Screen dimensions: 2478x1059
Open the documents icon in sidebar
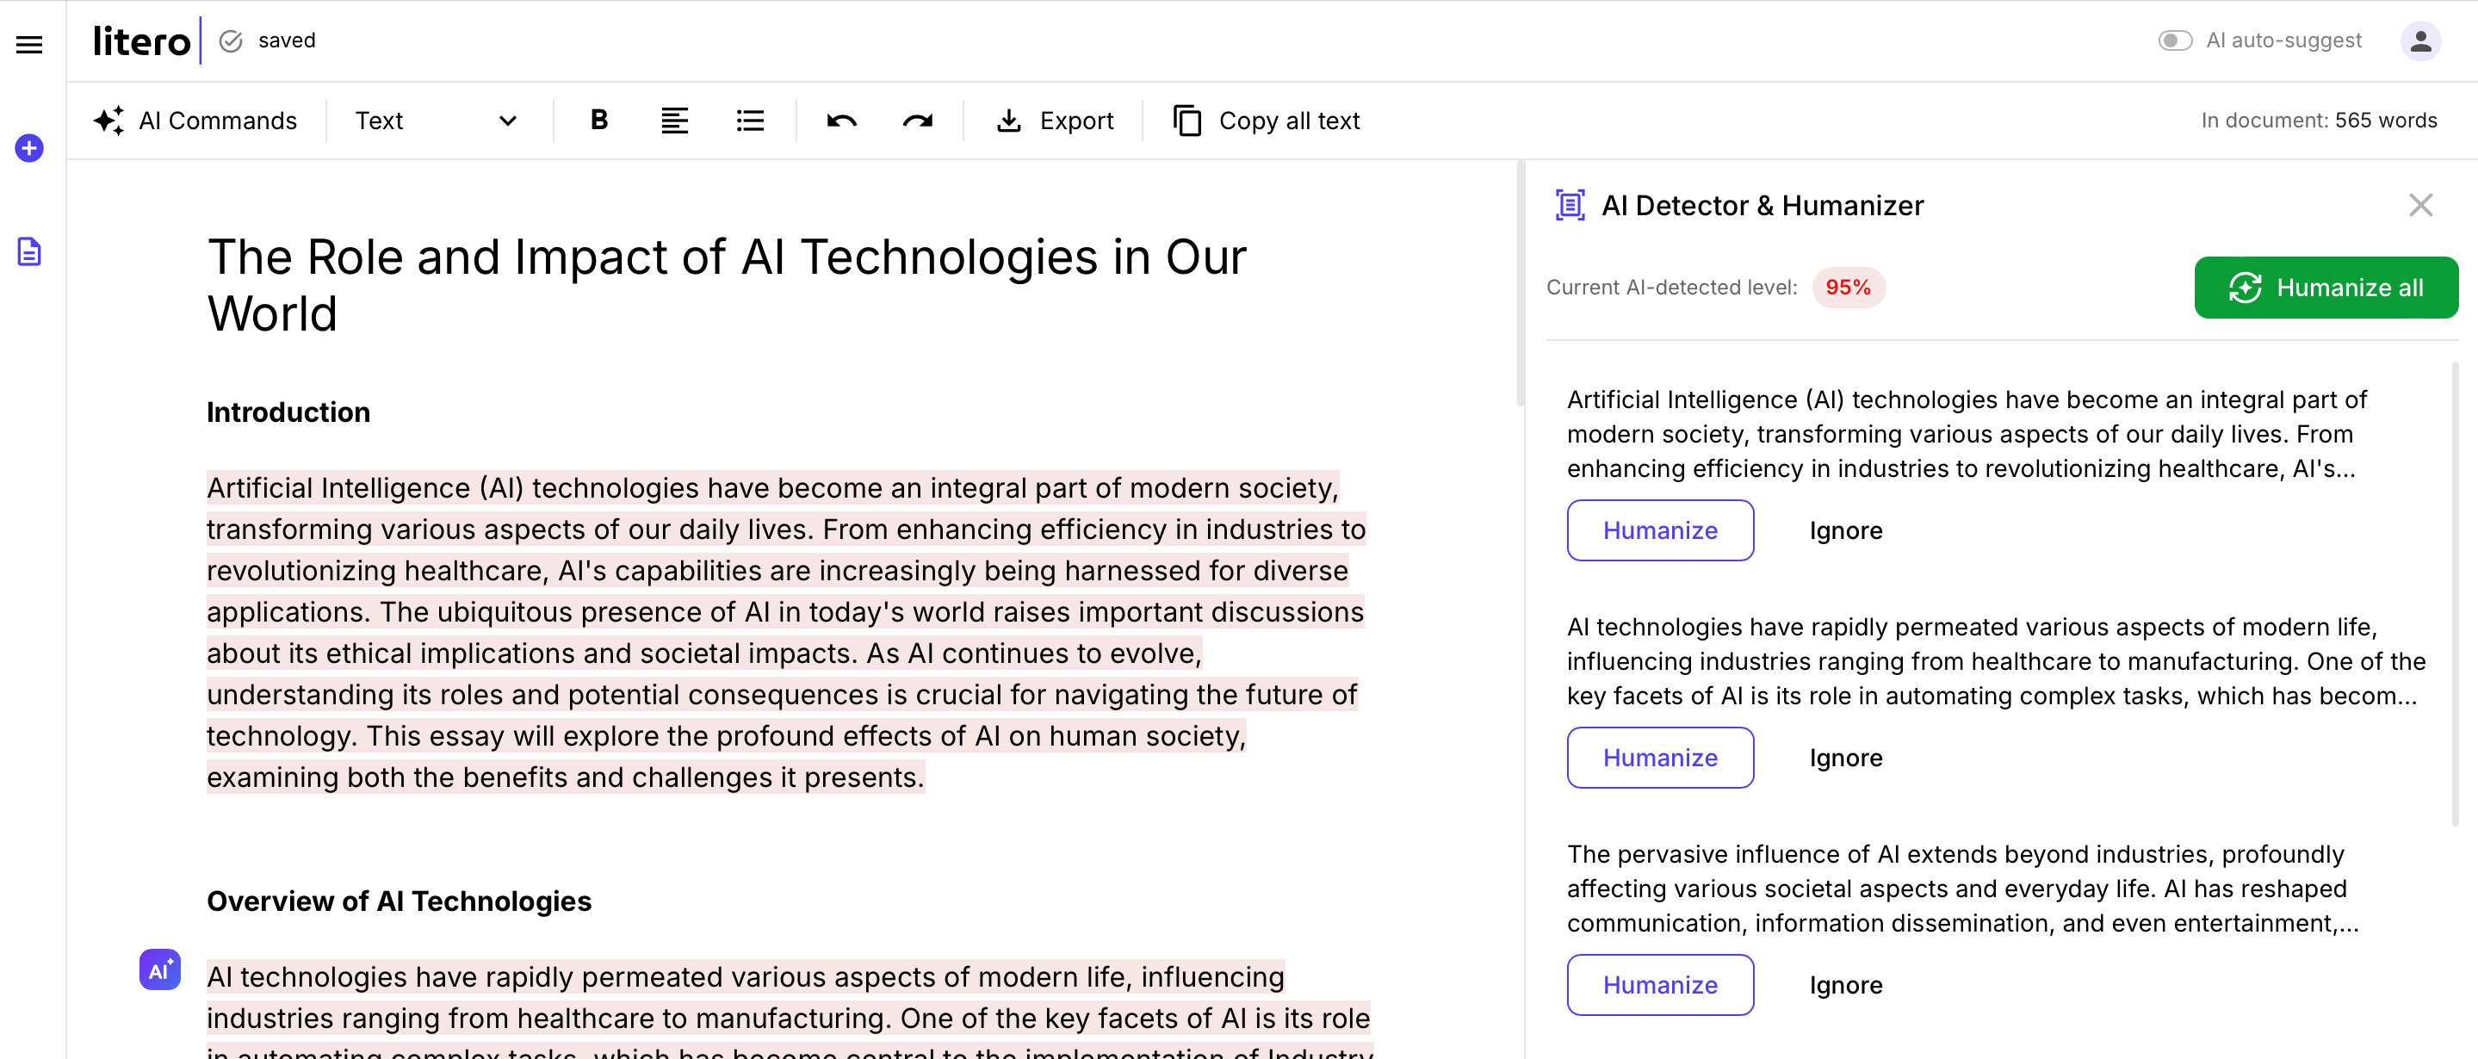(29, 252)
